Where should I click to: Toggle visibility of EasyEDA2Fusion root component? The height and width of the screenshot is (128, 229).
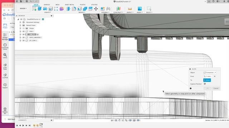coord(21,19)
